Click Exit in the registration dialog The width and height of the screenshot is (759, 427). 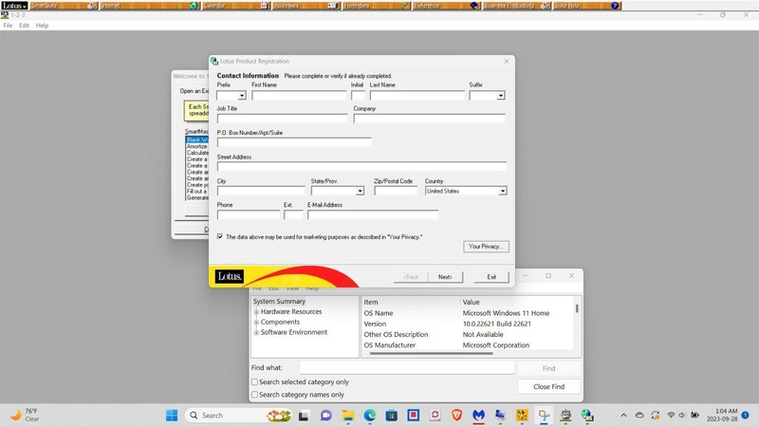[x=491, y=277]
